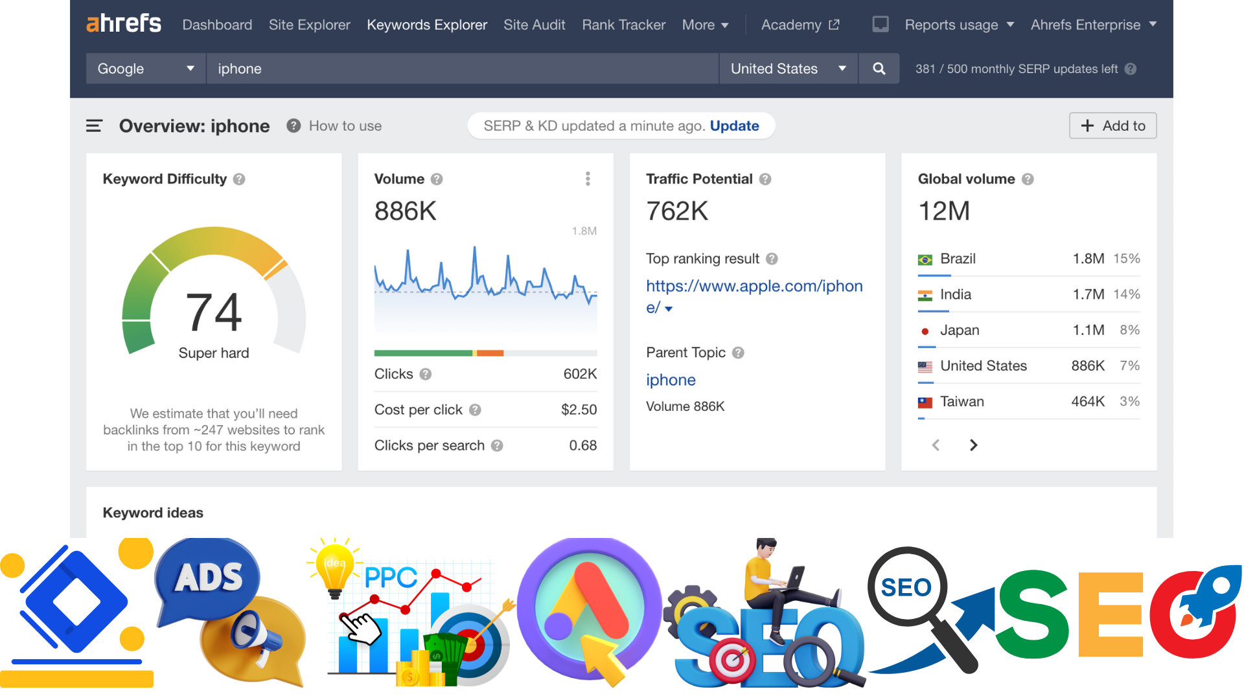Open the United States country selector
The image size is (1244, 700).
pos(788,68)
